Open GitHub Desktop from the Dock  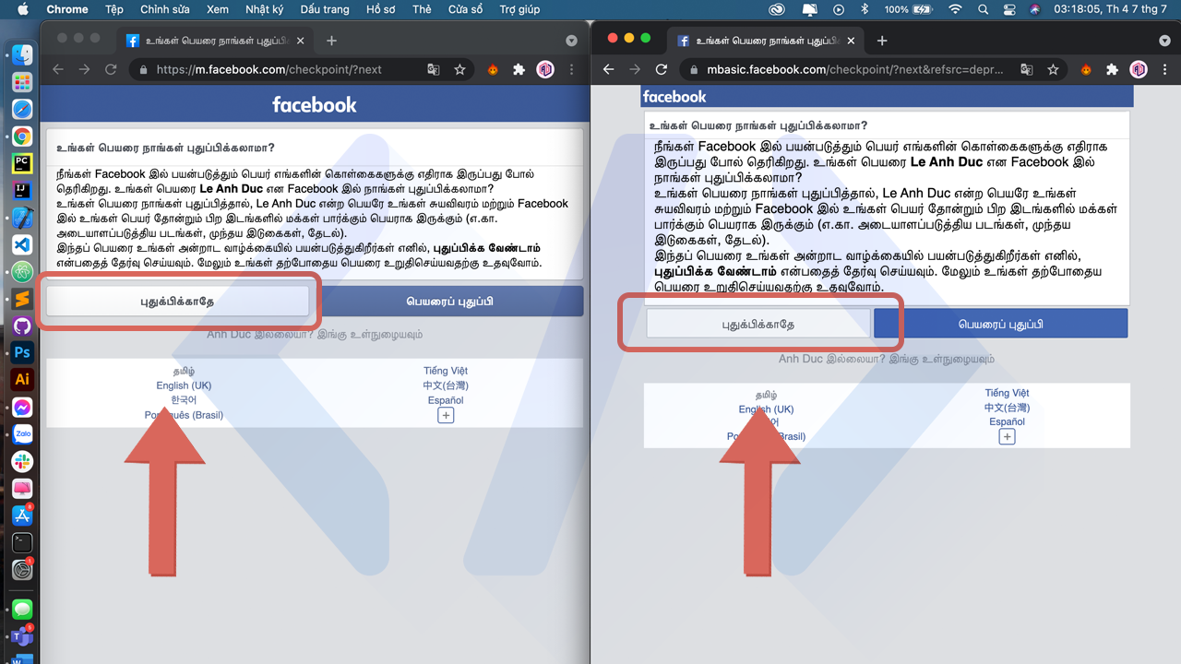(22, 326)
